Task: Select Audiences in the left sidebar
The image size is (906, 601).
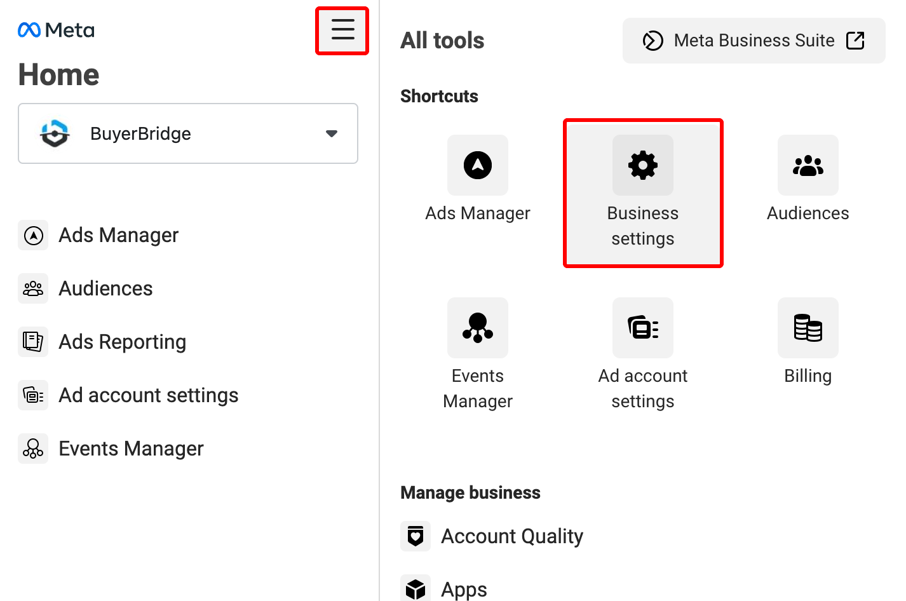Action: (105, 288)
